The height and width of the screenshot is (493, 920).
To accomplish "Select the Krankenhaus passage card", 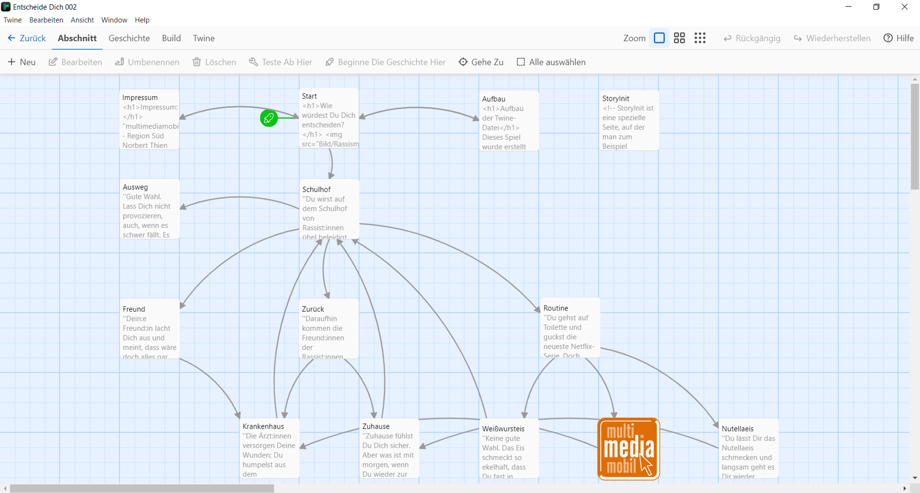I will [x=270, y=448].
